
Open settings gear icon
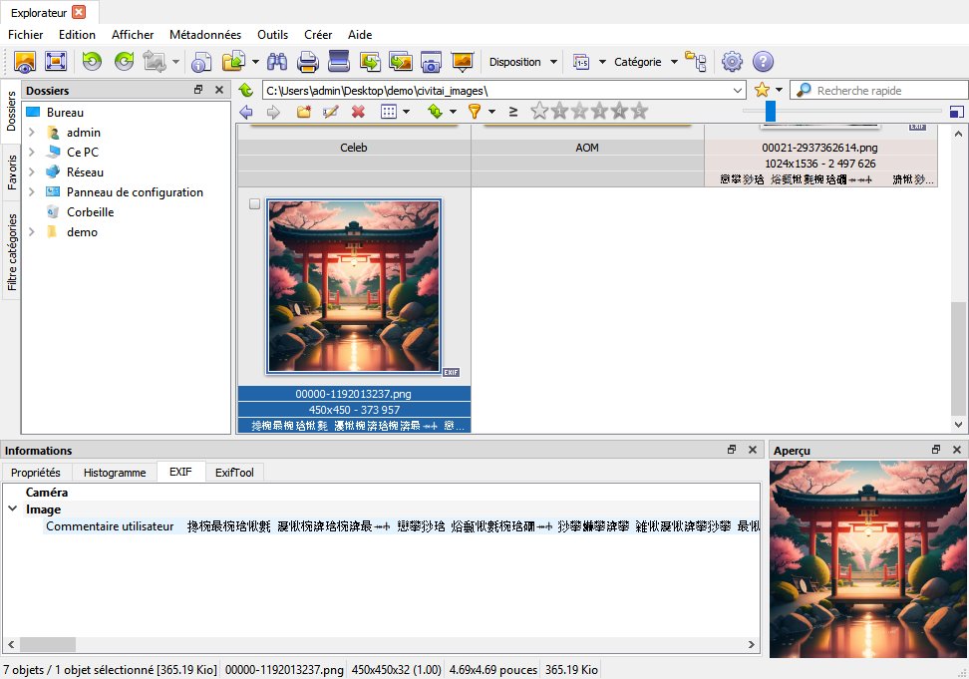coord(733,61)
